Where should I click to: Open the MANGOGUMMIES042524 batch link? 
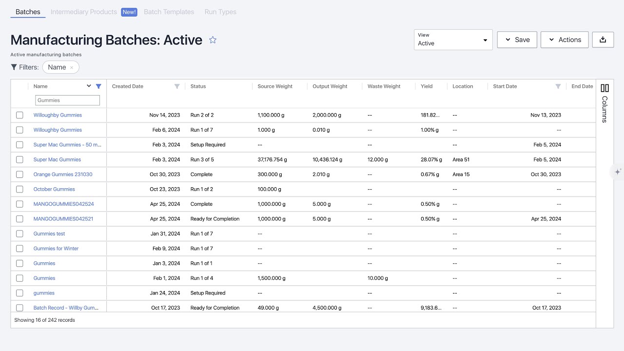click(63, 204)
